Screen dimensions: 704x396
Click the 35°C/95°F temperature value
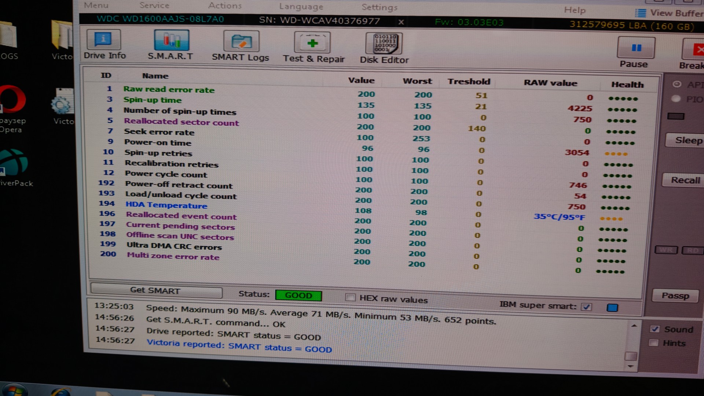[559, 217]
